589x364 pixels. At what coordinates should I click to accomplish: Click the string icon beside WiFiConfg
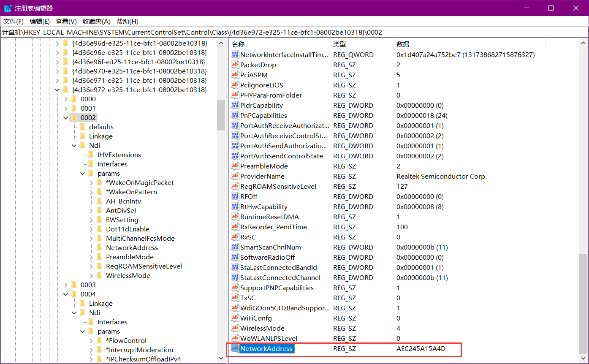(235, 318)
